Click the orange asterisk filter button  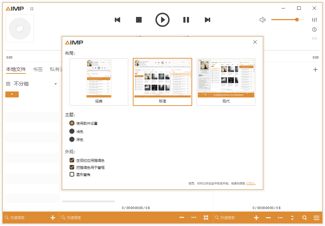tap(12, 94)
